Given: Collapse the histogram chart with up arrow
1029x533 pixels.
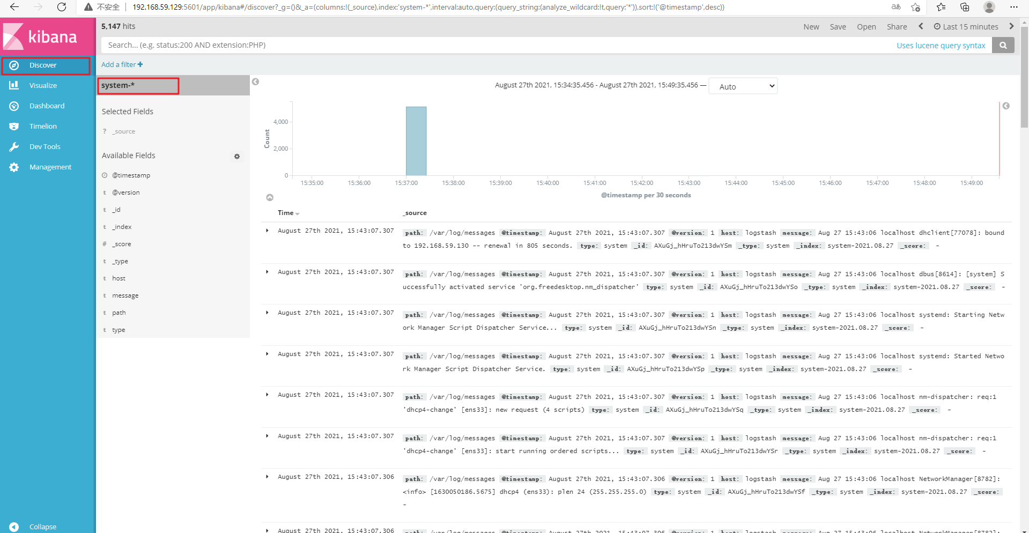Looking at the screenshot, I should click(x=270, y=198).
